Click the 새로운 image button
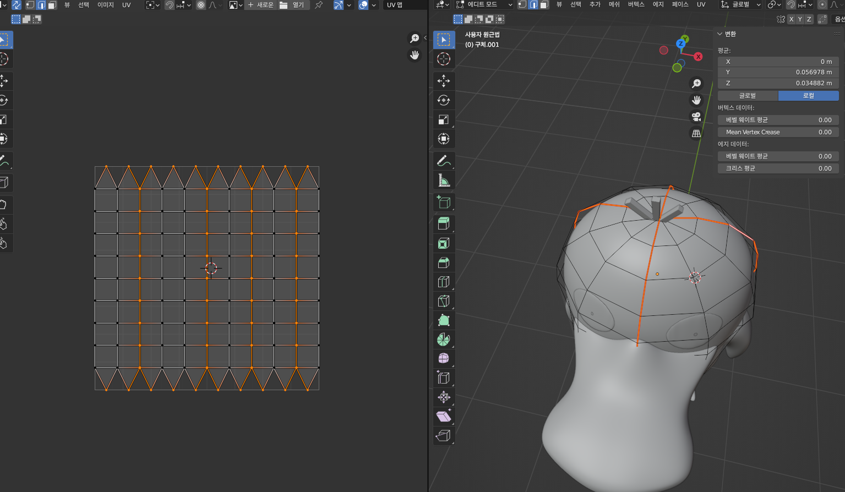 click(x=260, y=5)
